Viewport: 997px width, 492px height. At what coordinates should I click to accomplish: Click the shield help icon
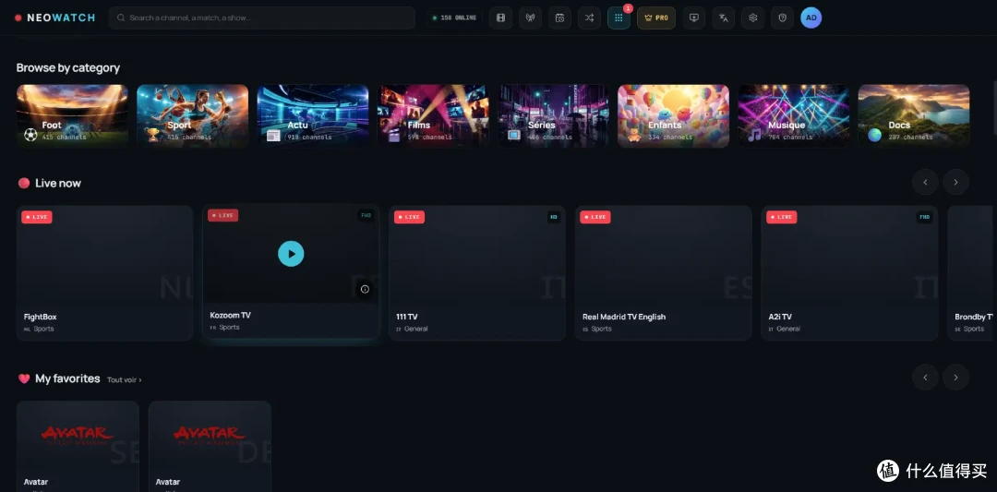783,18
